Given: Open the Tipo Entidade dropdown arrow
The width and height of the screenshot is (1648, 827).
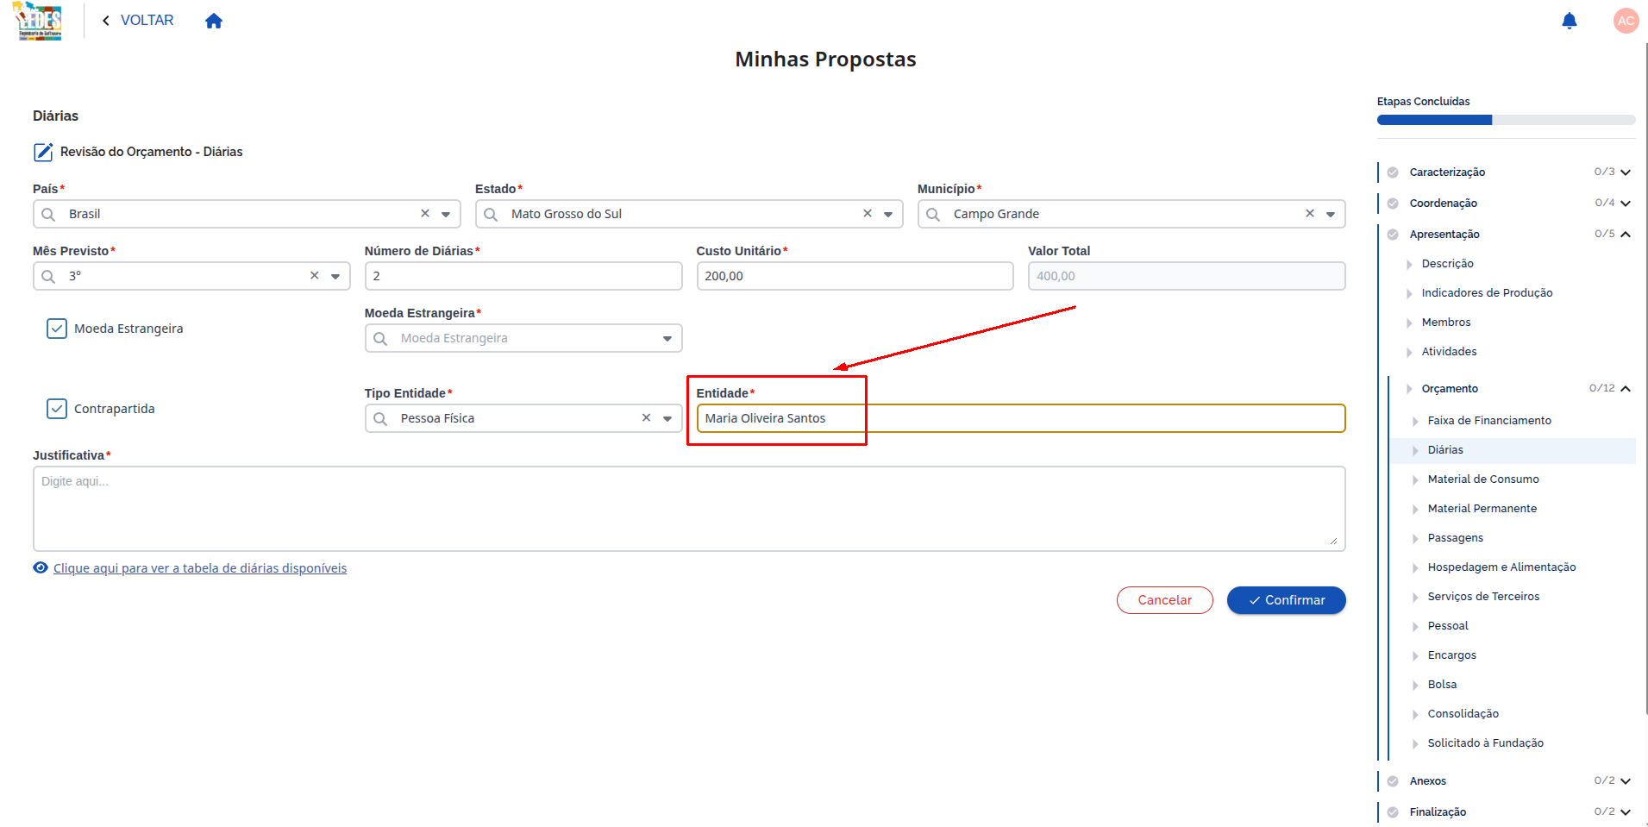Looking at the screenshot, I should 667,419.
